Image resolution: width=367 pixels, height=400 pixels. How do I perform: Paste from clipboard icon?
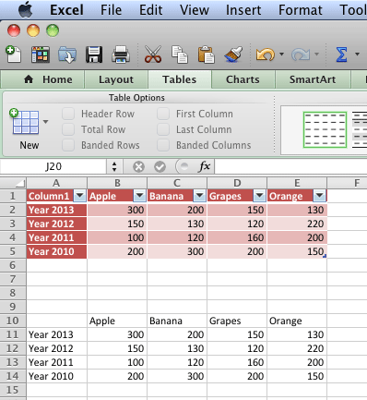[206, 55]
